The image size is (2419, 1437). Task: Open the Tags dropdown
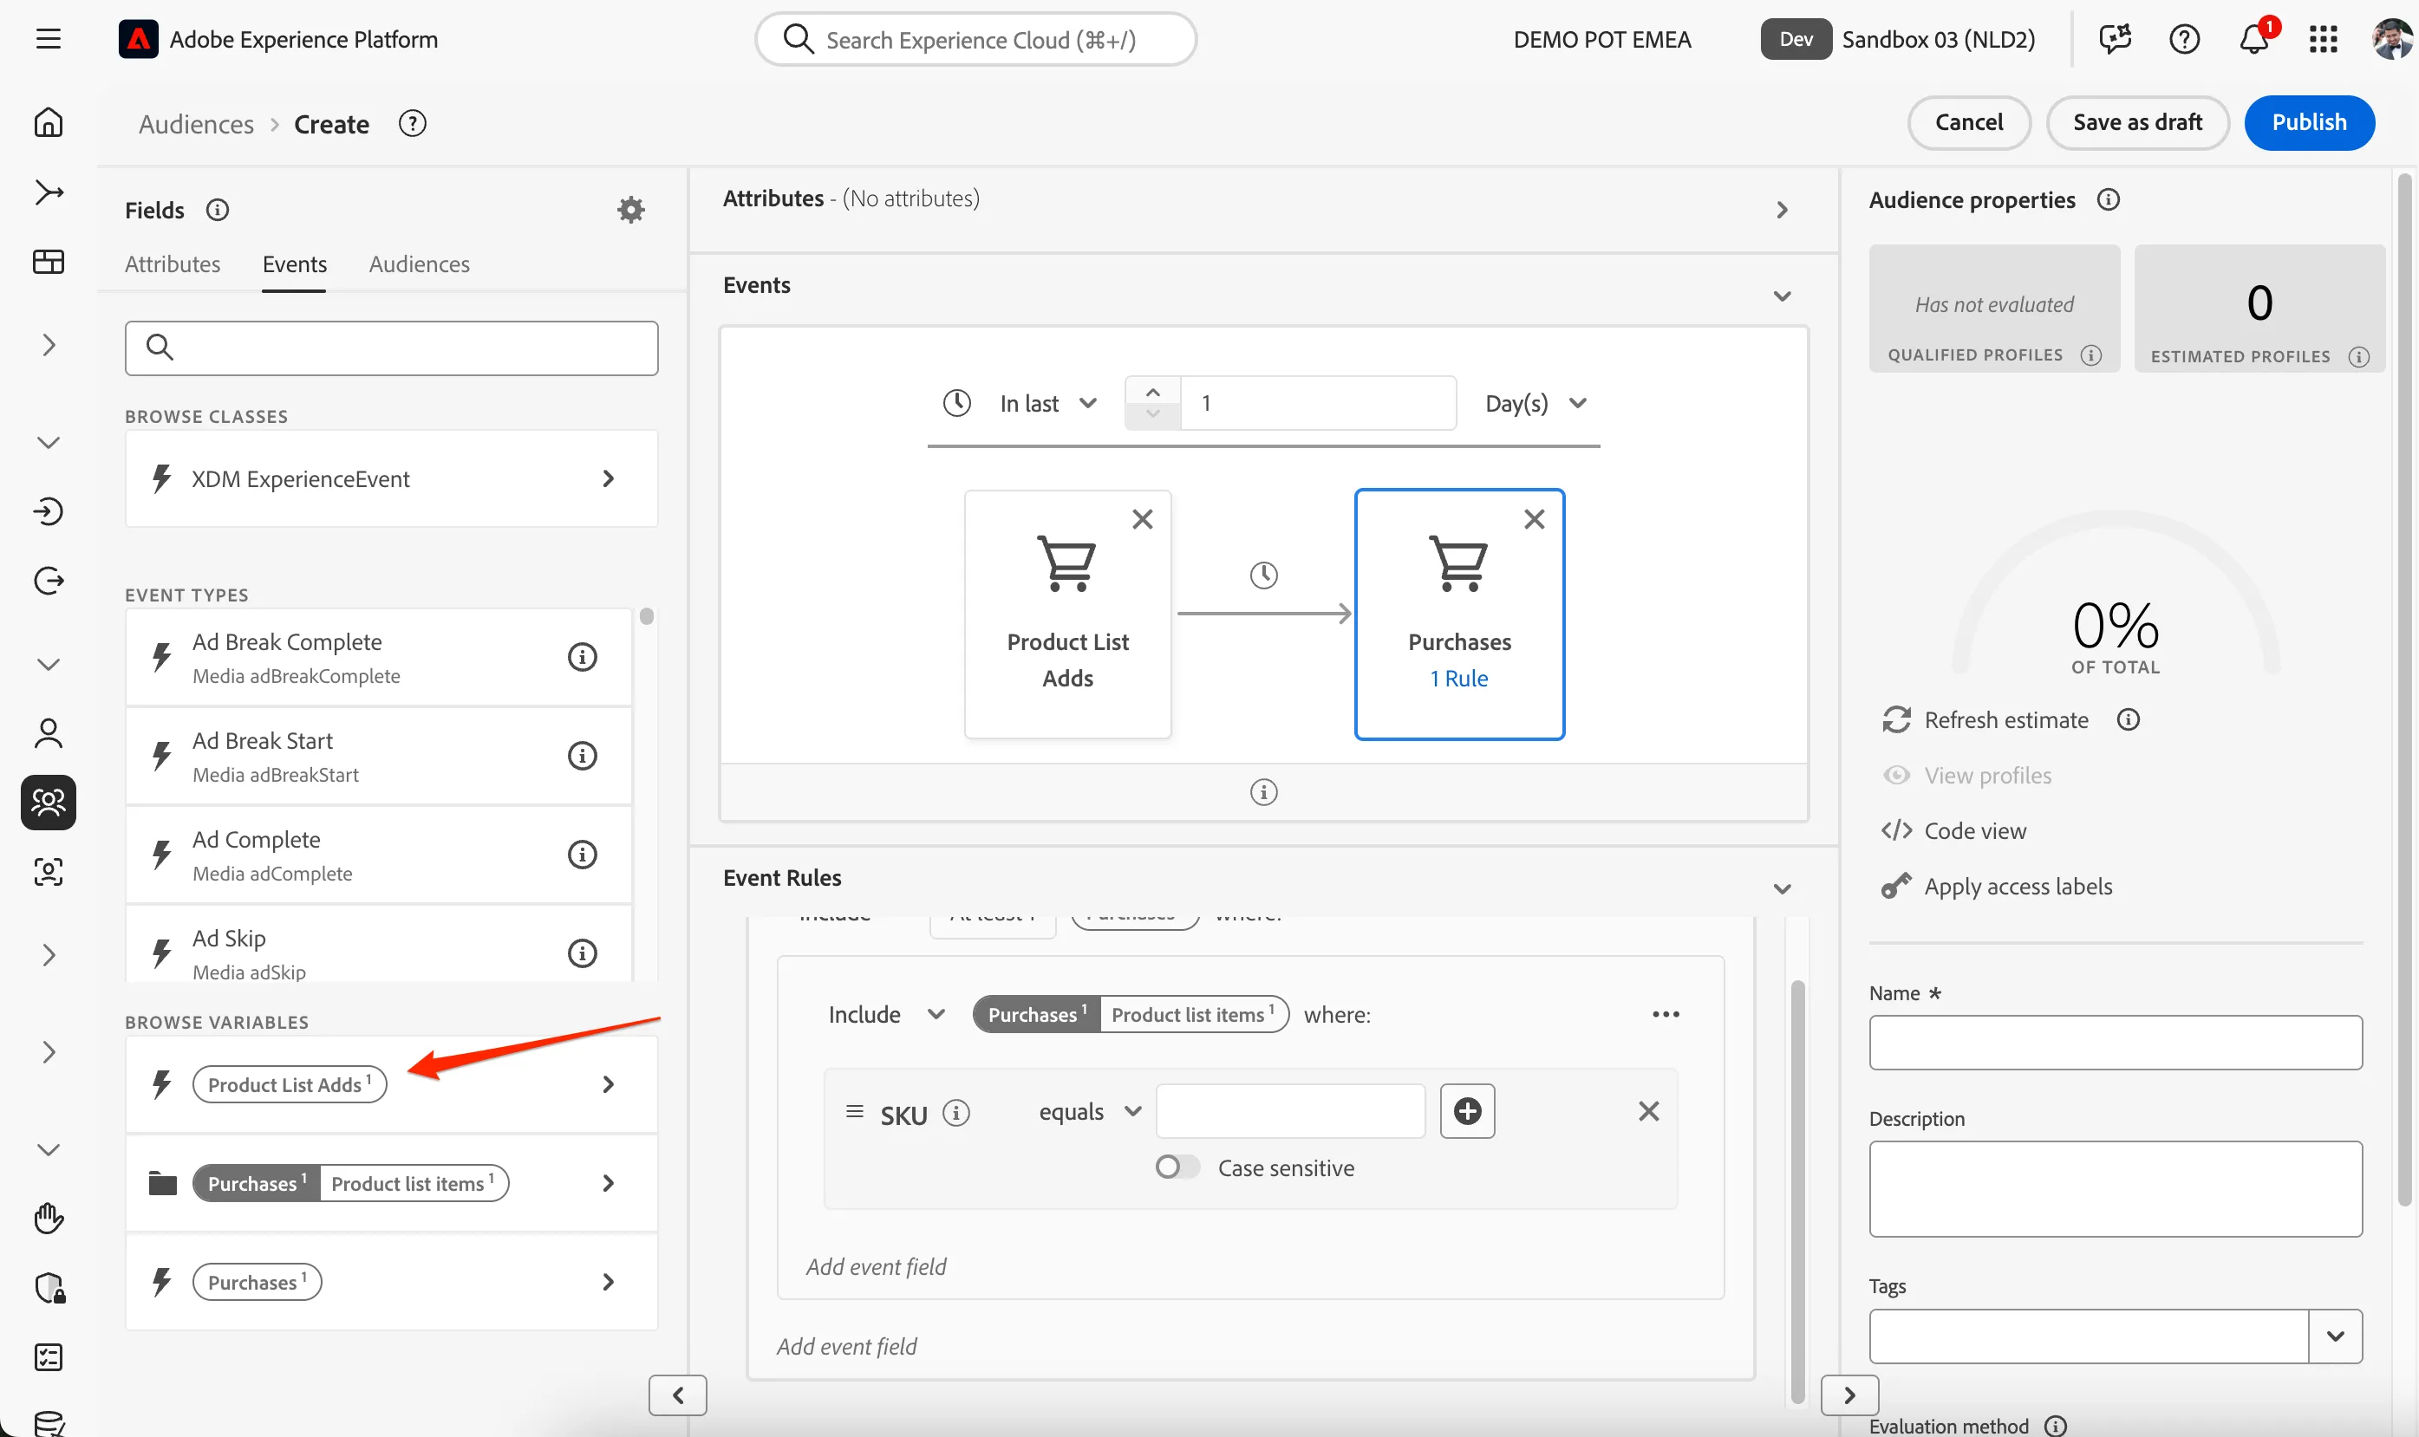2335,1336
